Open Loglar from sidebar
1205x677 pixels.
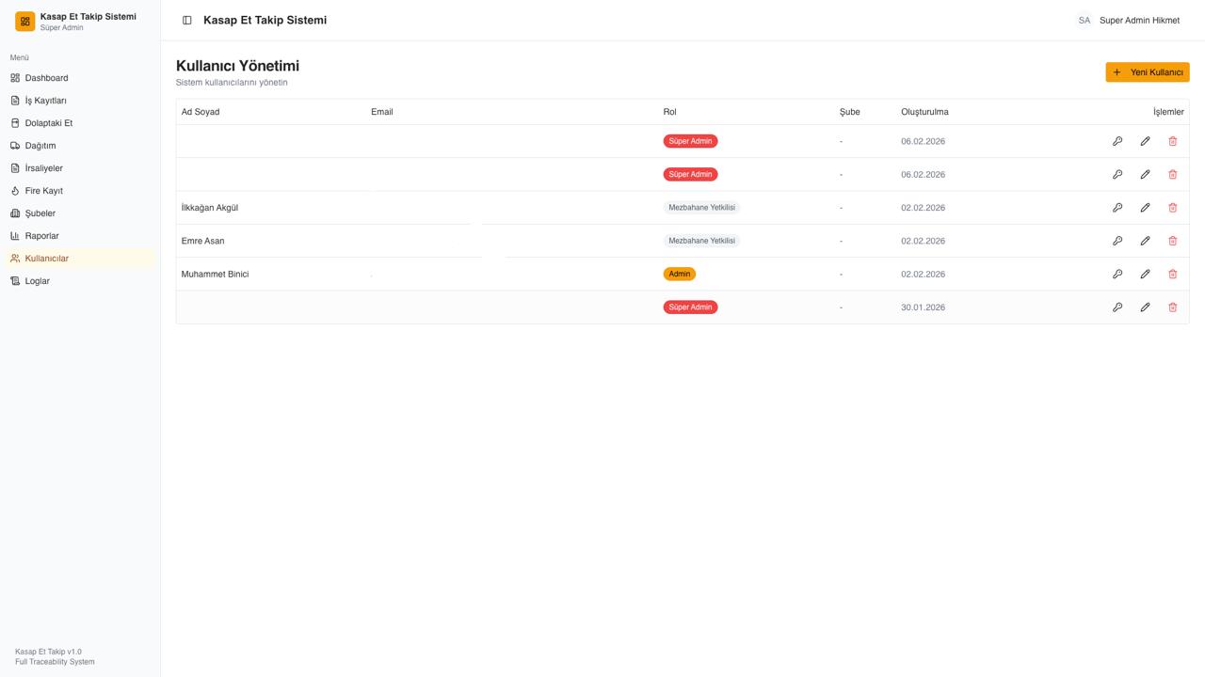pyautogui.click(x=37, y=281)
